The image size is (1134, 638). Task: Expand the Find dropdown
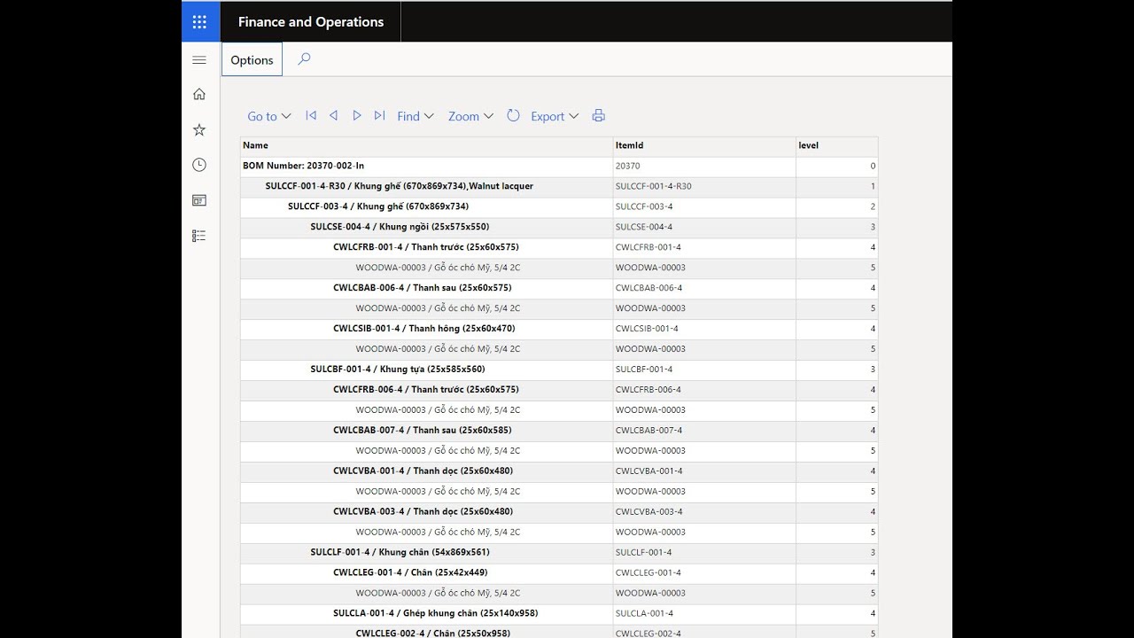[416, 116]
